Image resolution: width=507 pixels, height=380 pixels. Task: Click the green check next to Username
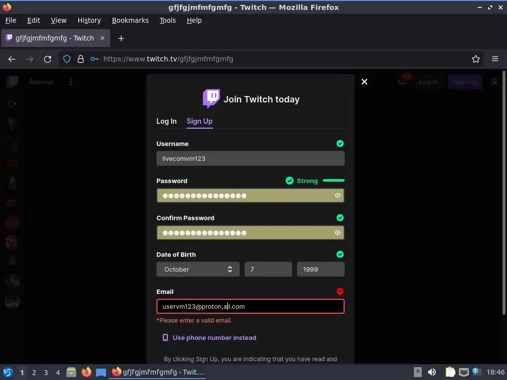click(x=340, y=143)
